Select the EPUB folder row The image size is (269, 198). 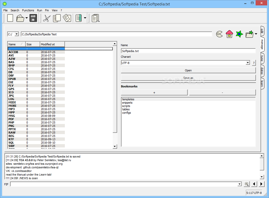click(x=36, y=79)
